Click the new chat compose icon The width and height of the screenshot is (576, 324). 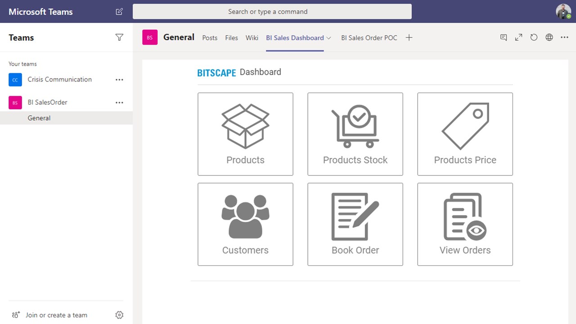[119, 12]
